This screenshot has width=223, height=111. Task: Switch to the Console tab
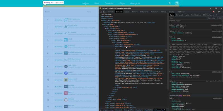click(111, 12)
